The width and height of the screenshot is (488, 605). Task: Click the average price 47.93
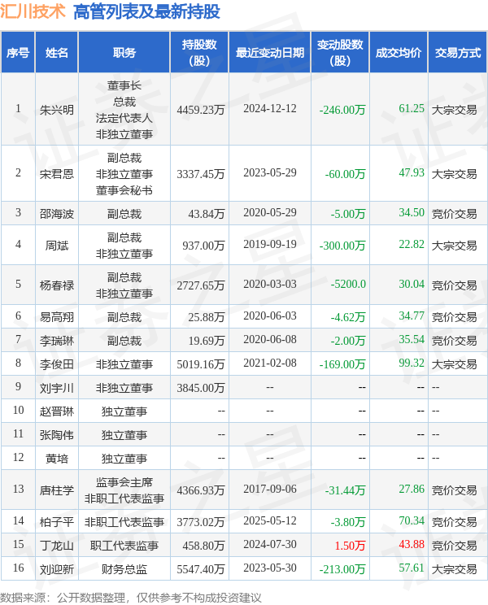pyautogui.click(x=412, y=172)
